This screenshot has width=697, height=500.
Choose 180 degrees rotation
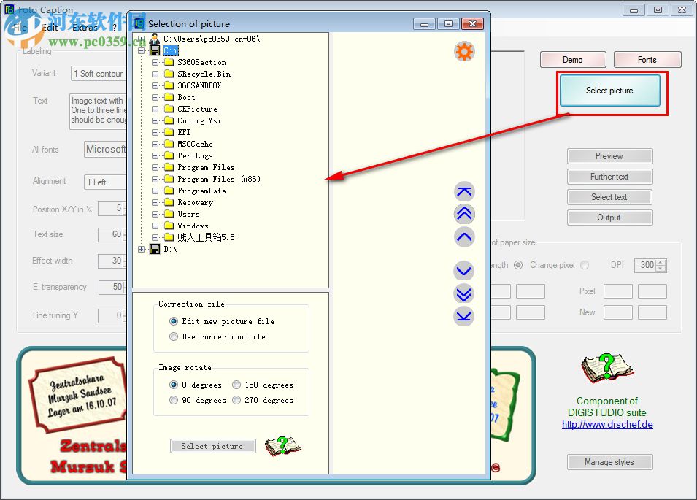(x=236, y=385)
